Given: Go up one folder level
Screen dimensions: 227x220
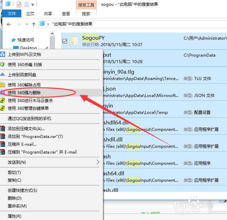Looking at the screenshot, I should [34, 24].
